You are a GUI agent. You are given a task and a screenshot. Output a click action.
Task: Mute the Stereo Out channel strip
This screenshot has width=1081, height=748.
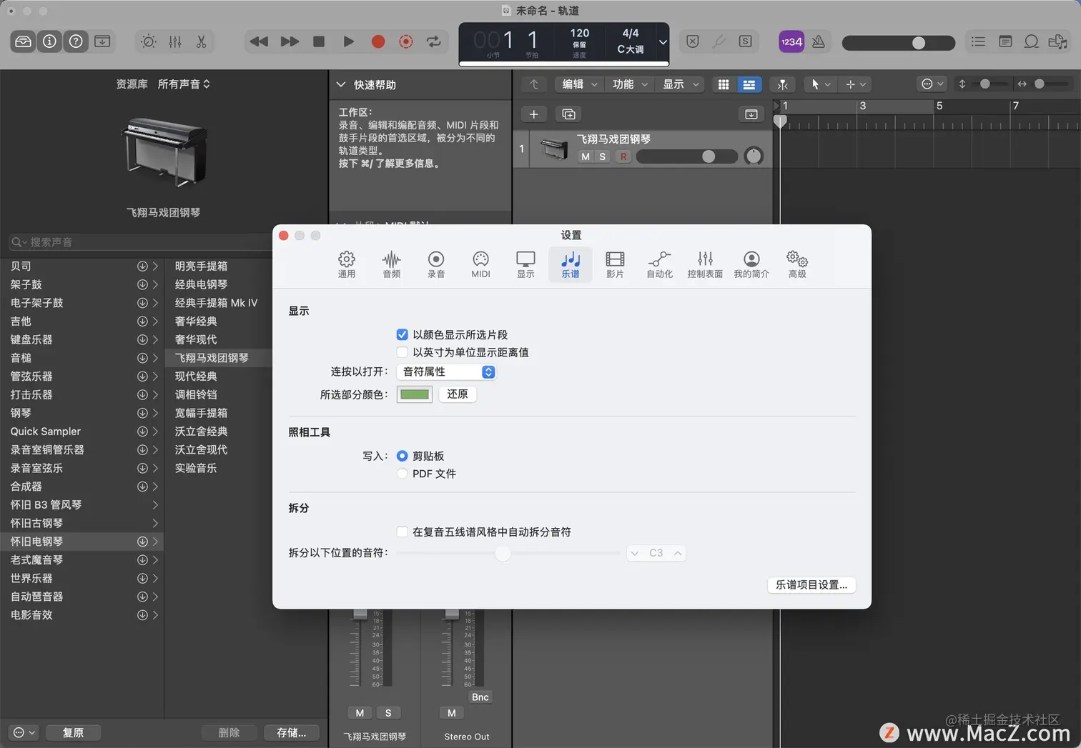(452, 713)
